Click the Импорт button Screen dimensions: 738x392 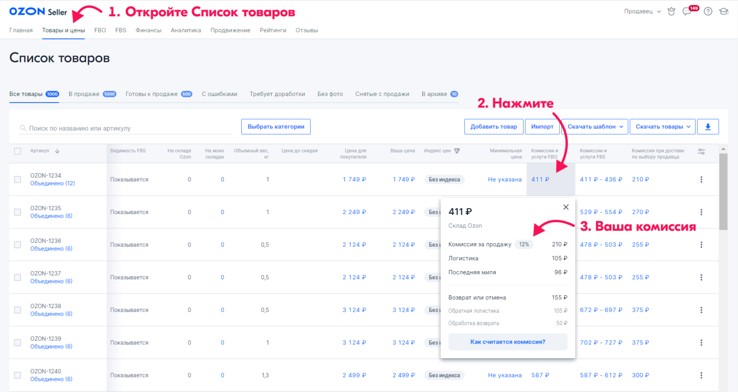pos(542,127)
